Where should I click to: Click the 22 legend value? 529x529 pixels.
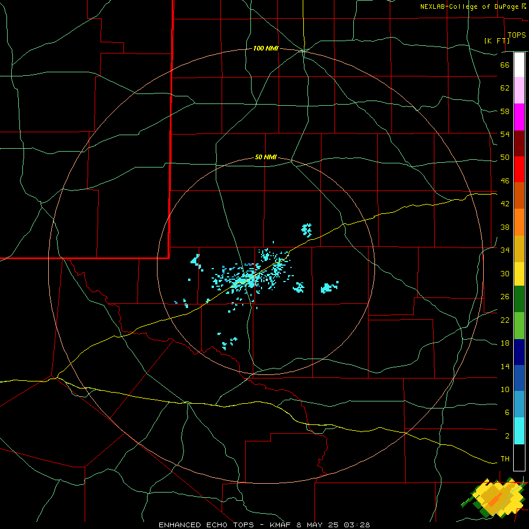click(505, 320)
